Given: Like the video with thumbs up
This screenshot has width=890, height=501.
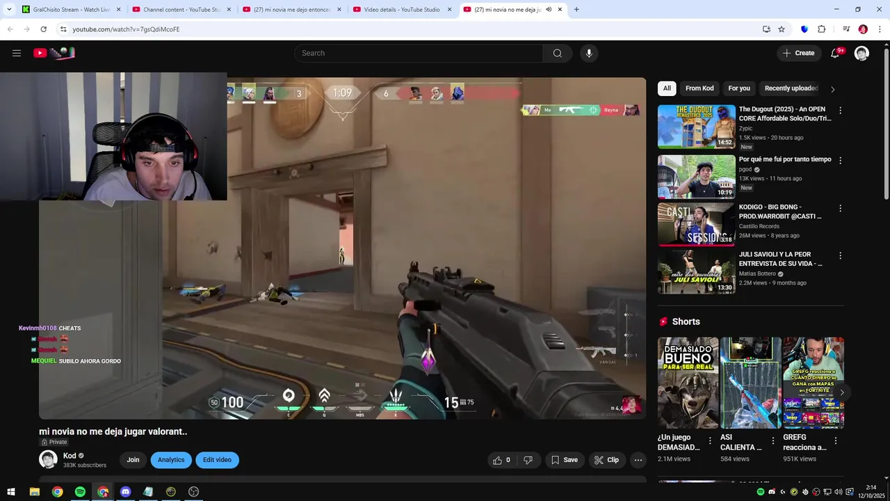Looking at the screenshot, I should pyautogui.click(x=502, y=460).
